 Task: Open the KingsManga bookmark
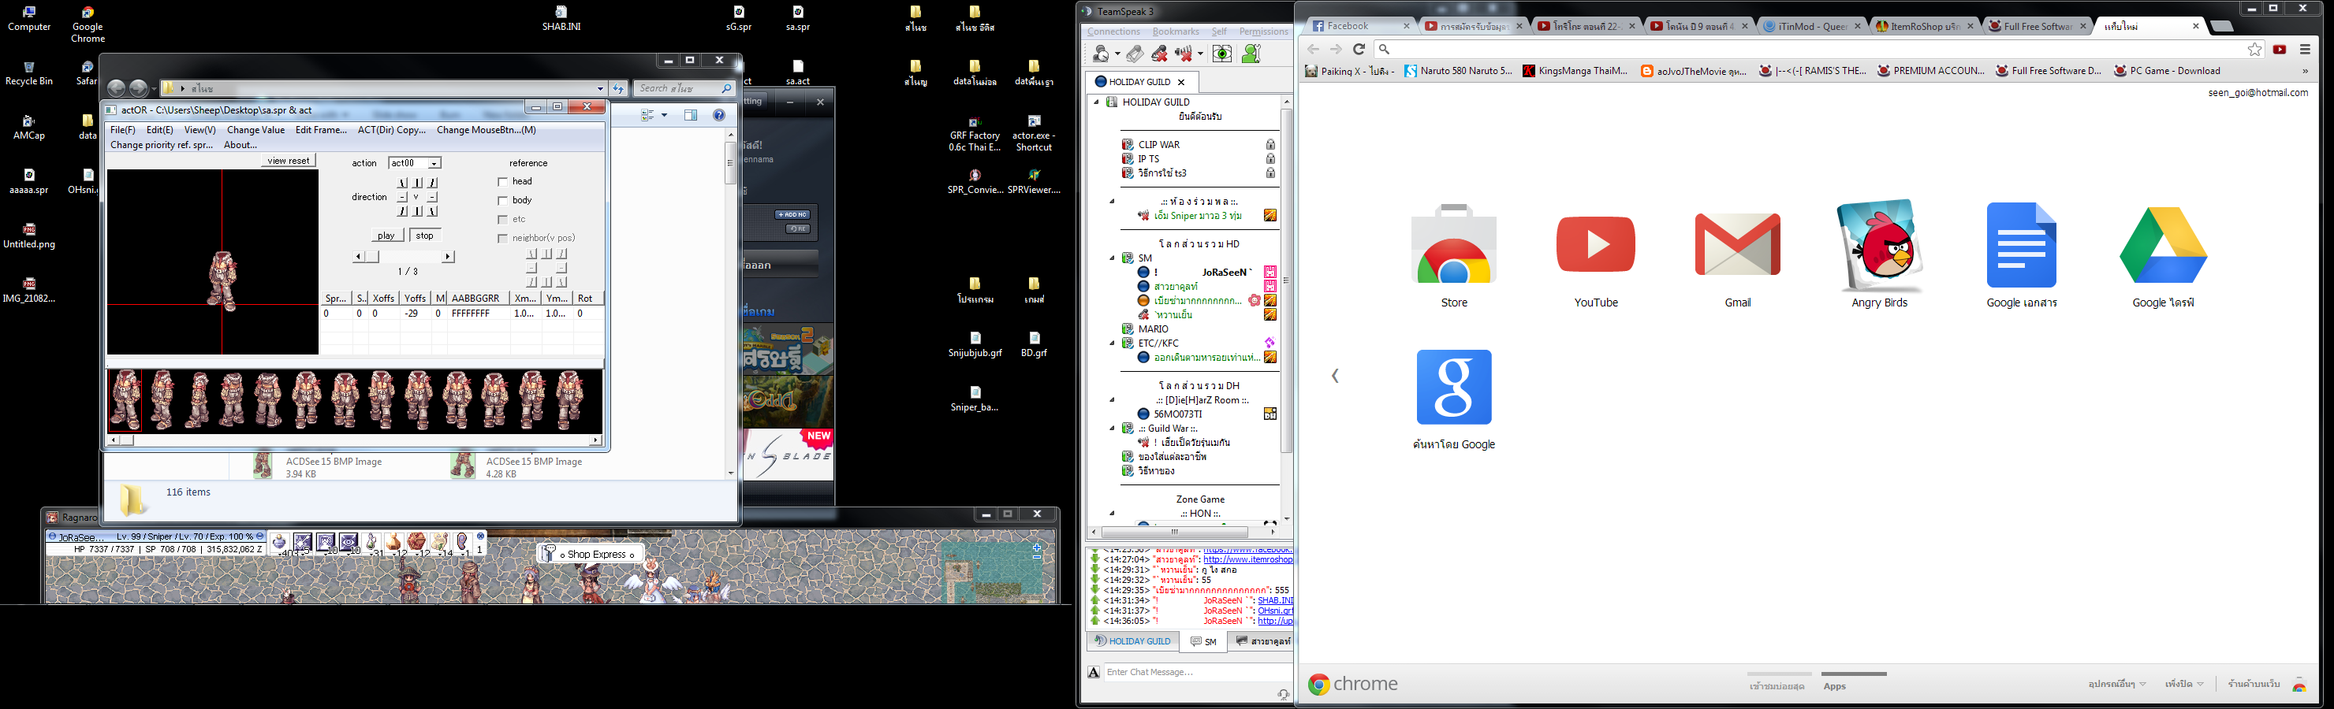click(1575, 71)
